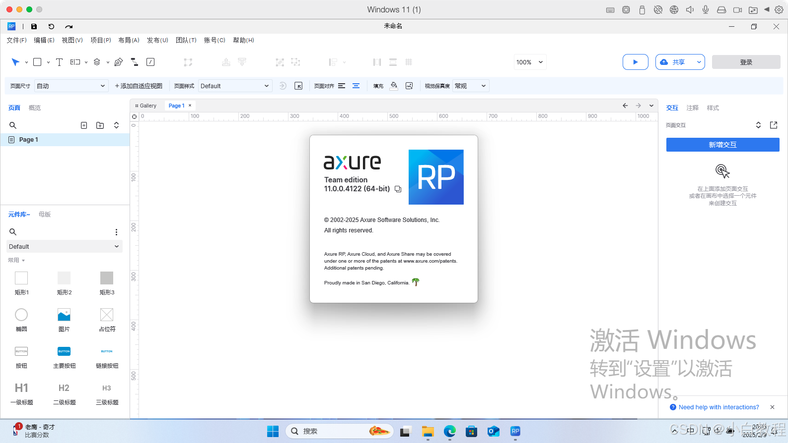Select the connector tool

click(x=135, y=62)
